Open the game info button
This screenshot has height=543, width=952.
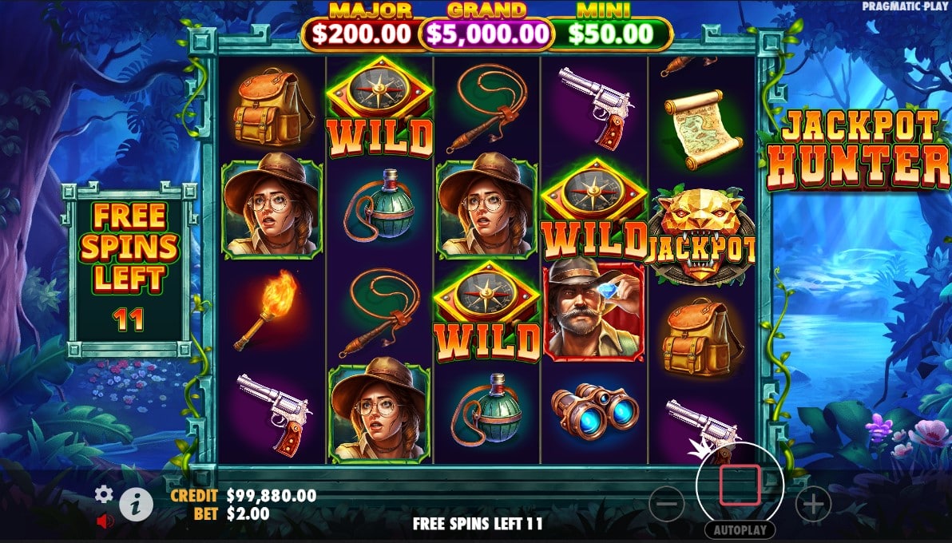136,504
